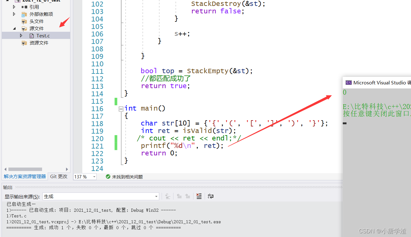Click the printf("%d\n", ret) line
The image size is (411, 237).
(182, 146)
